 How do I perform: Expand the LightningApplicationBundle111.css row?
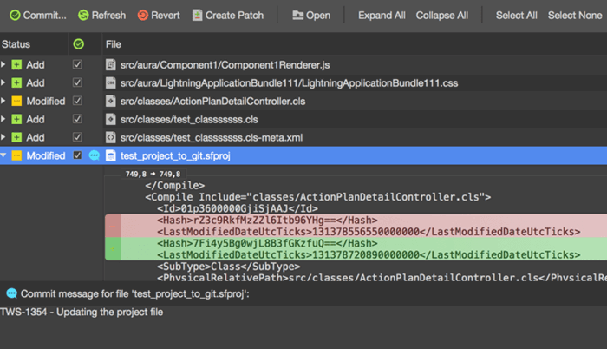3,82
